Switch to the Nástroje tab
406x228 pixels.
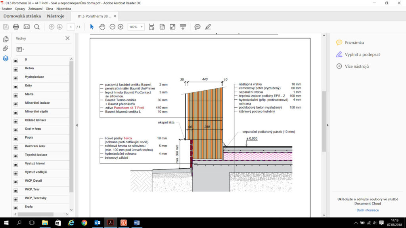(56, 16)
